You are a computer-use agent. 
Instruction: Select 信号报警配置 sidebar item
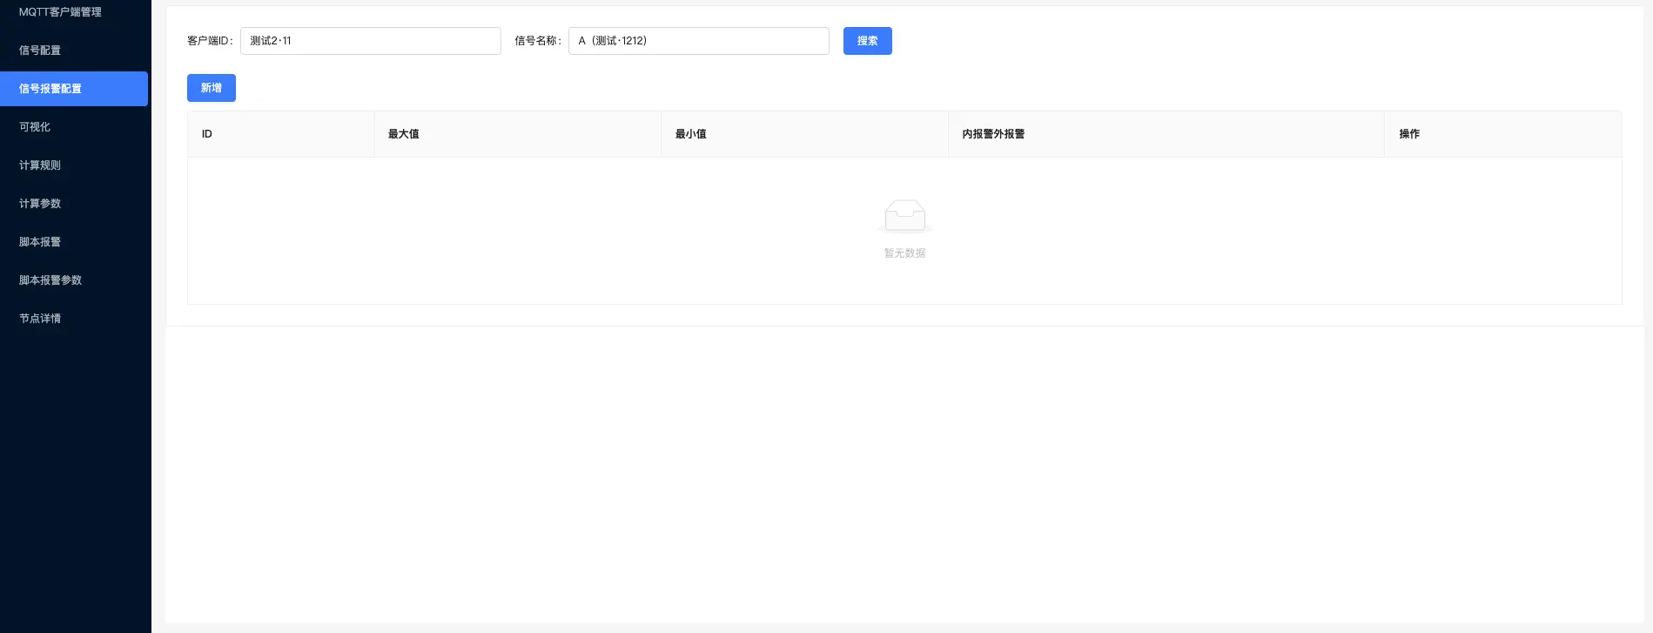[x=74, y=89]
